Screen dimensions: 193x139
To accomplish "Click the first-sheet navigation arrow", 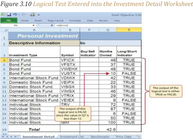I will click(3, 137).
